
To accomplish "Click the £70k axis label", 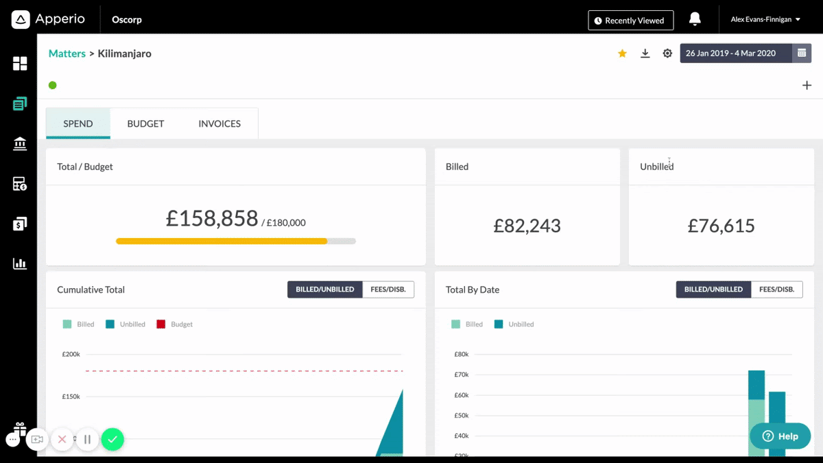I will click(x=462, y=375).
